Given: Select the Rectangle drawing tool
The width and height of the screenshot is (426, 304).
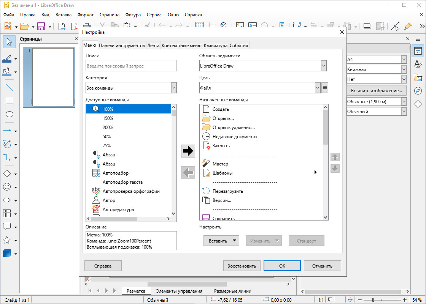Looking at the screenshot, I should 9,101.
